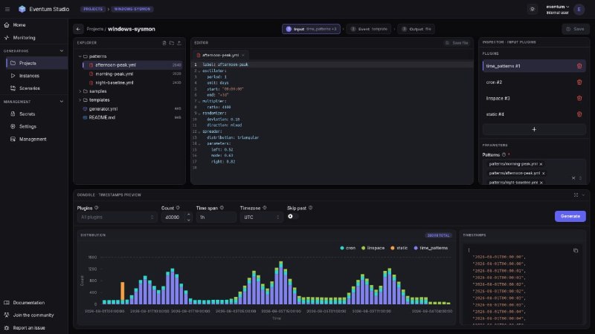Viewport: 595px width, 334px height.
Task: Toggle the cron legend series
Action: pos(348,248)
